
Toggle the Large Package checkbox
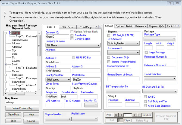coord(146,52)
